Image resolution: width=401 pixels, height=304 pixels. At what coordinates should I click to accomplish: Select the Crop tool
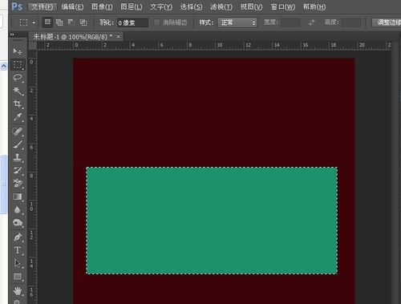pyautogui.click(x=18, y=103)
